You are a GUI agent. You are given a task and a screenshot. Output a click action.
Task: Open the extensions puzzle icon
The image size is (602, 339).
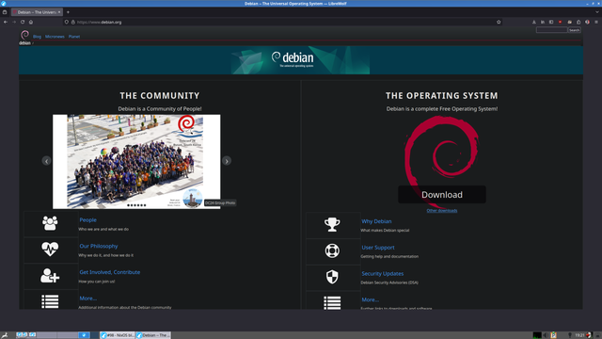(x=578, y=22)
